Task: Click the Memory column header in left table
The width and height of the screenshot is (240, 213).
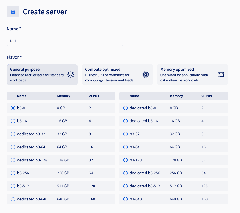Action: coord(64,96)
